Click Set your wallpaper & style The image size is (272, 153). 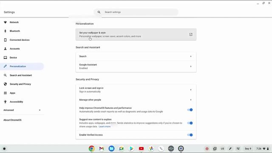click(136, 34)
